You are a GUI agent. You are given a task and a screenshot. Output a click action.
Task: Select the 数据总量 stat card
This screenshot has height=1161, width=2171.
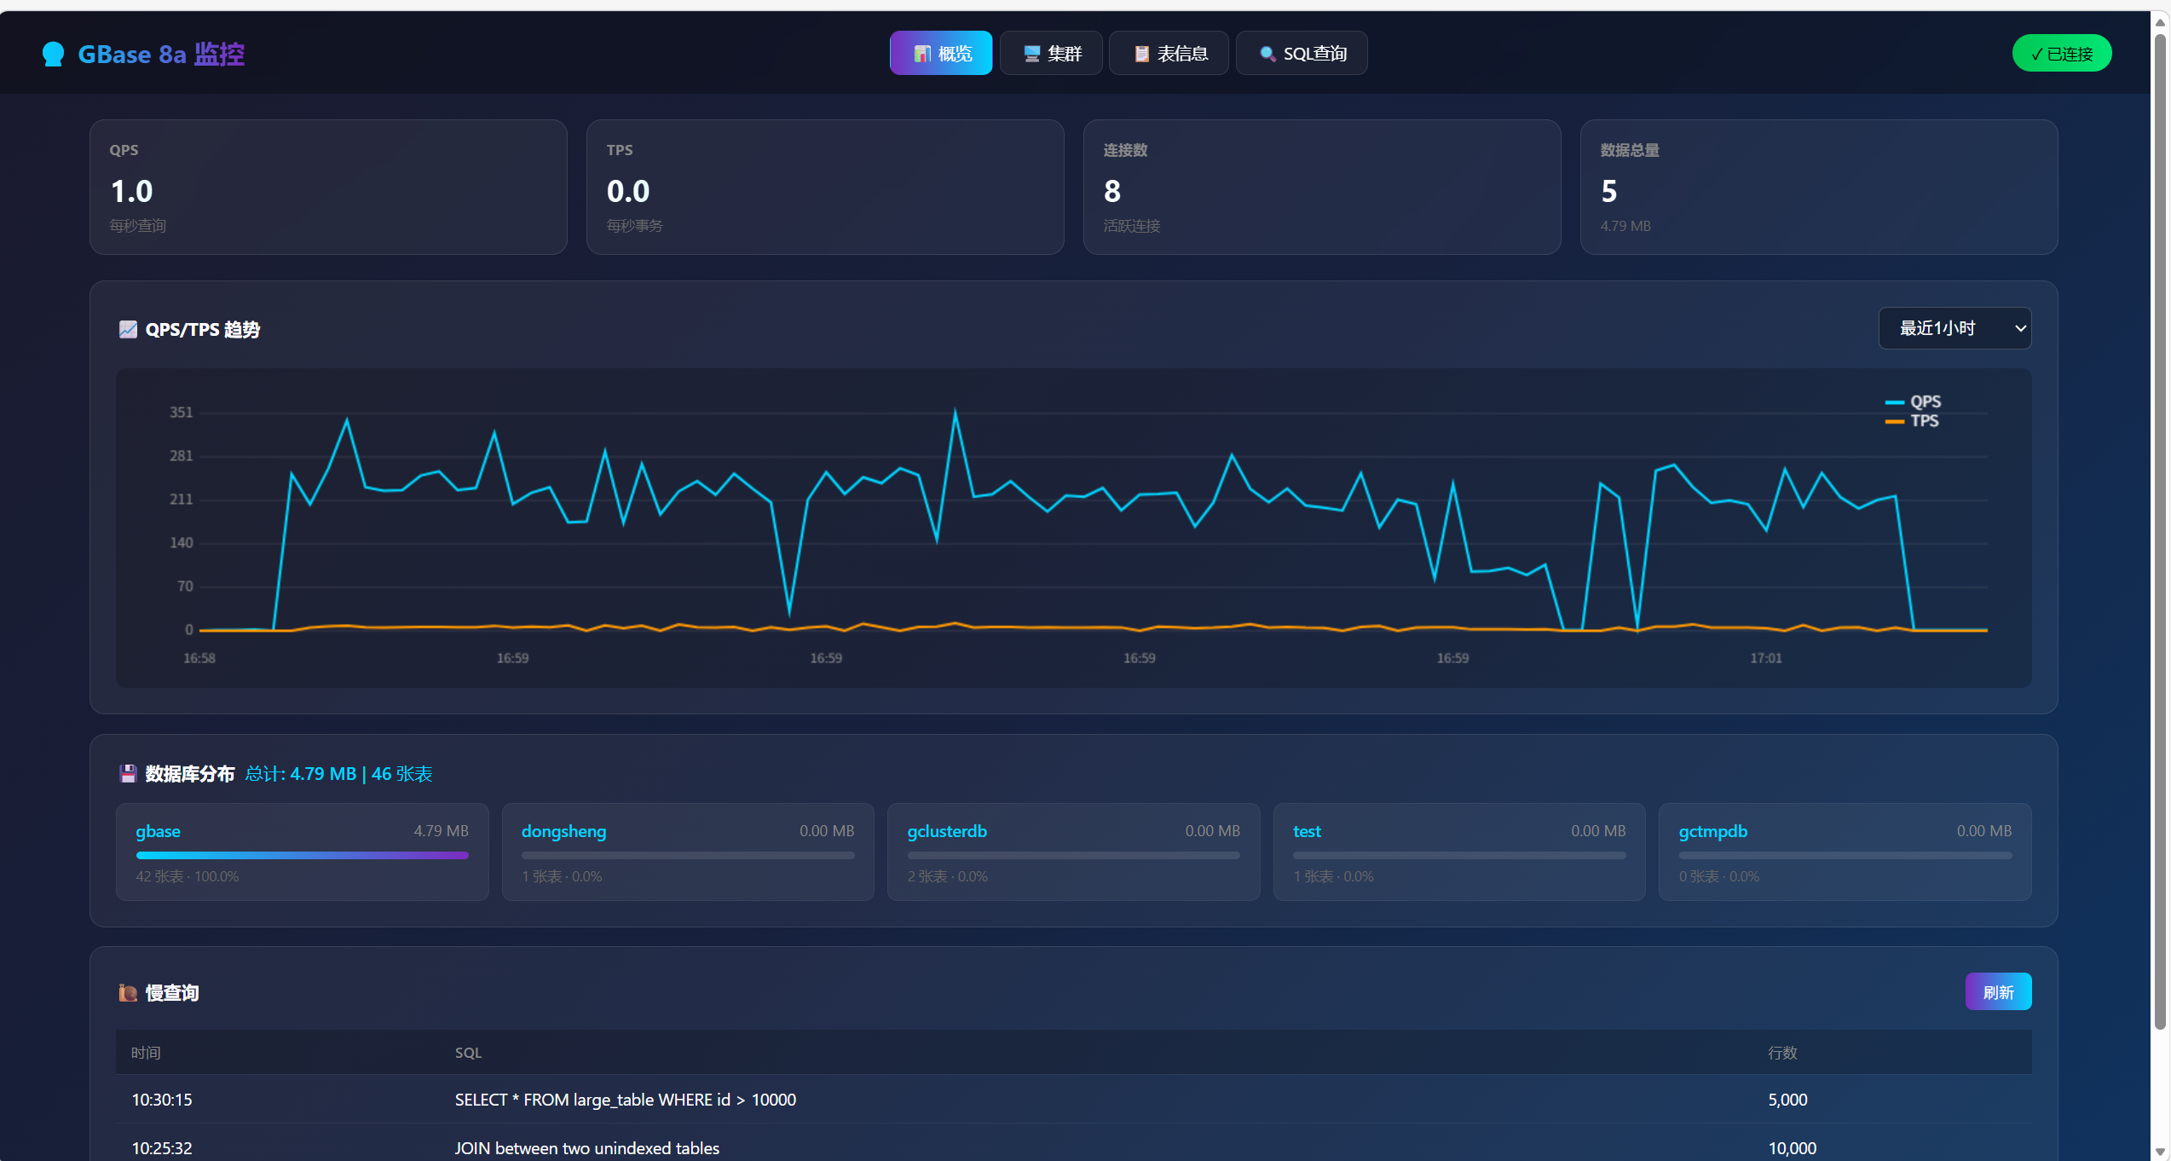pyautogui.click(x=1819, y=187)
